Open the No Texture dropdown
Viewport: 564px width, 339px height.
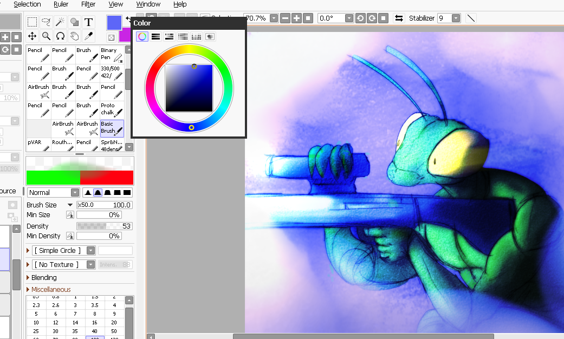[x=91, y=265]
